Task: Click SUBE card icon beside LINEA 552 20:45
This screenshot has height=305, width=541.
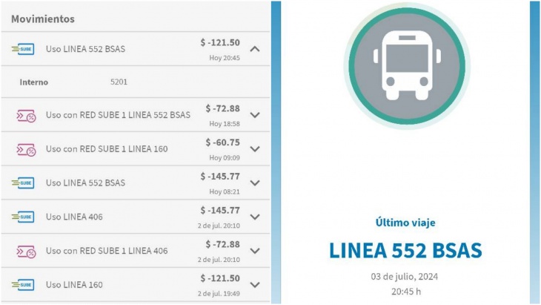Action: coord(23,49)
